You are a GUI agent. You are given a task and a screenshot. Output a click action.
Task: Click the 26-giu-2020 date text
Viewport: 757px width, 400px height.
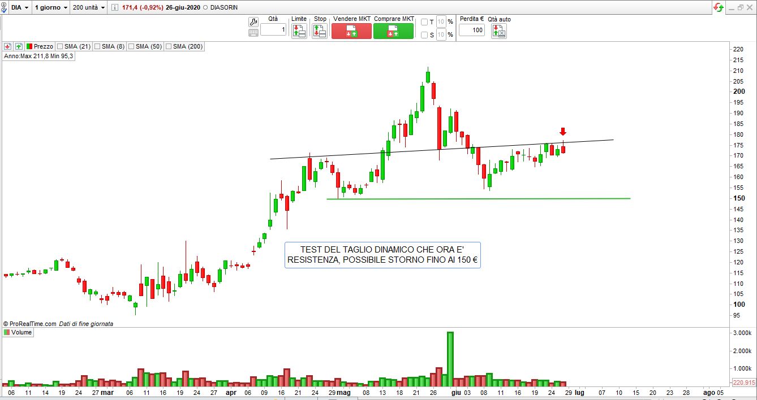(x=184, y=8)
